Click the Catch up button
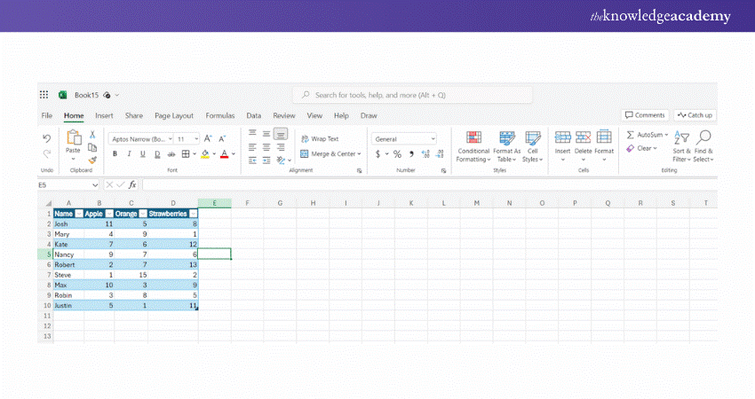Screen dimensions: 755x399 point(695,115)
